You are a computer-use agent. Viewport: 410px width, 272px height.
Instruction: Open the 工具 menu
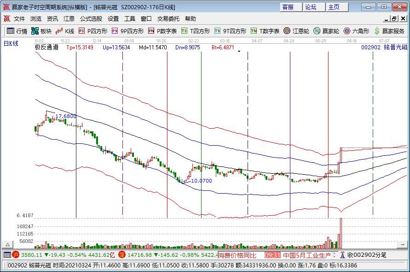[x=130, y=18]
